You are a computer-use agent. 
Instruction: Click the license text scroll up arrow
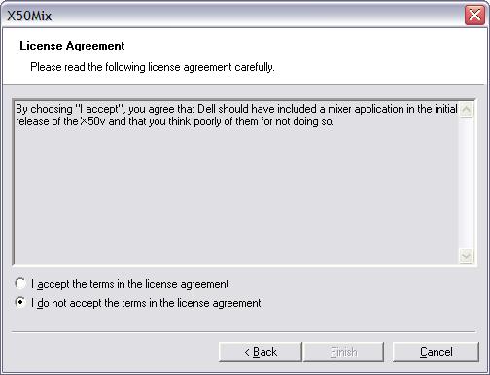pyautogui.click(x=466, y=110)
